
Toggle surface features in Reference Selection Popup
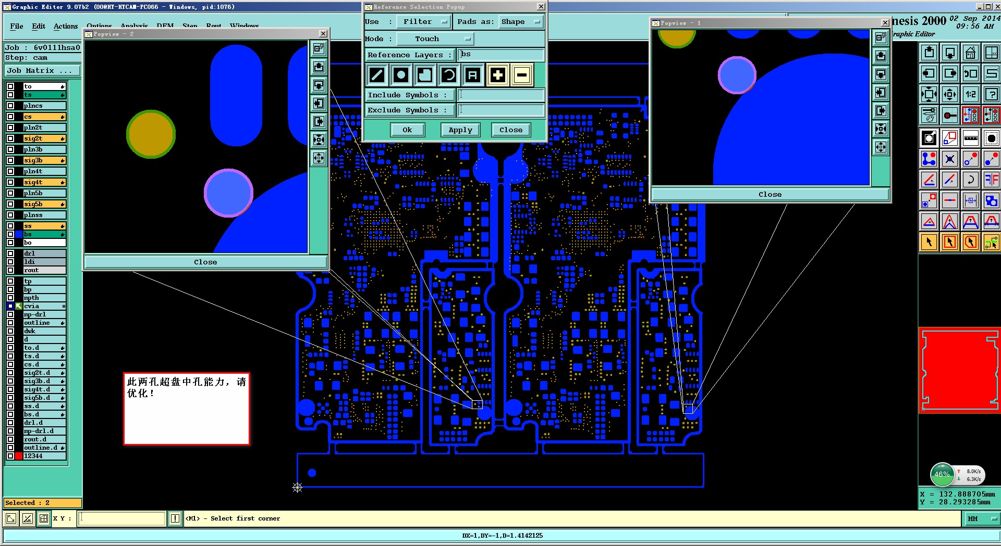[425, 75]
